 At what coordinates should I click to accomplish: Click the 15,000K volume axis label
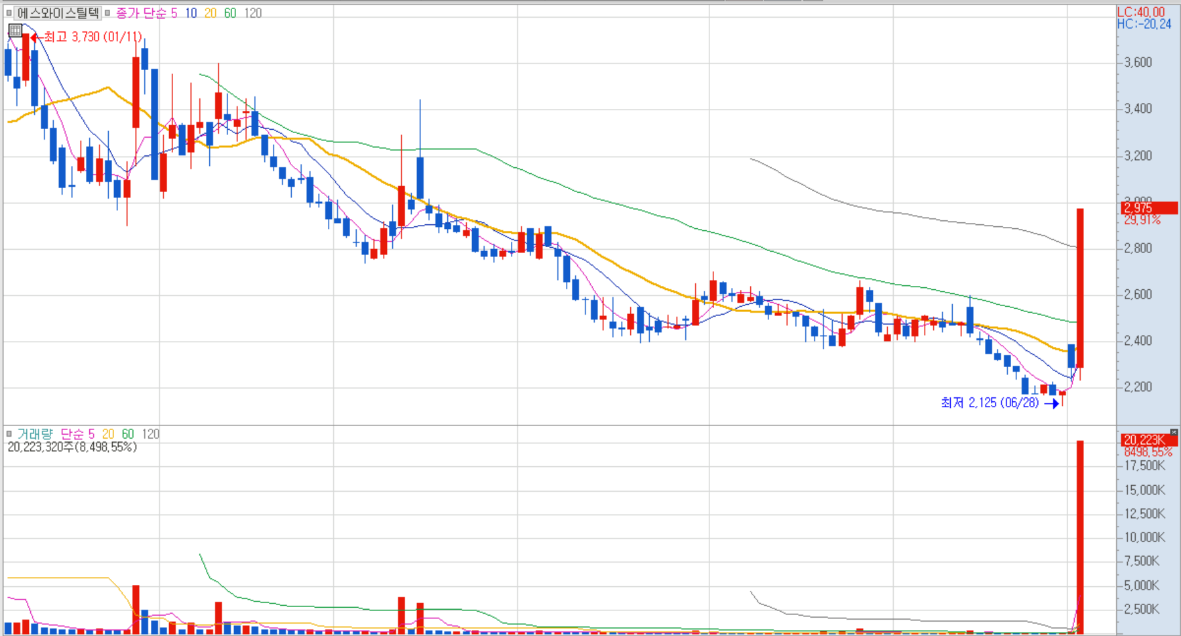coord(1145,490)
